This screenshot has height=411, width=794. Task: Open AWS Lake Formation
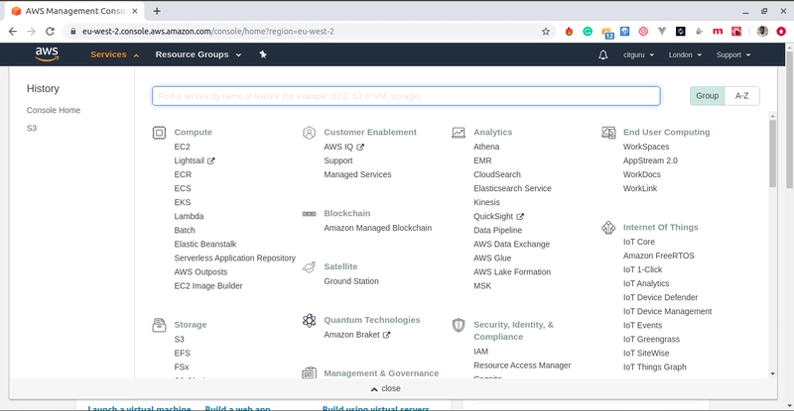[512, 272]
